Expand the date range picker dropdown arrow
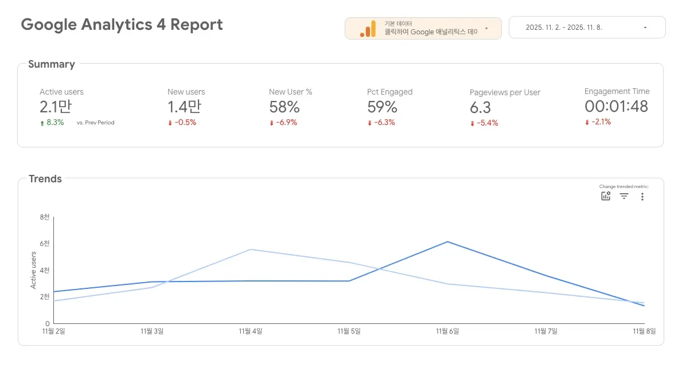This screenshot has width=682, height=391. point(645,28)
